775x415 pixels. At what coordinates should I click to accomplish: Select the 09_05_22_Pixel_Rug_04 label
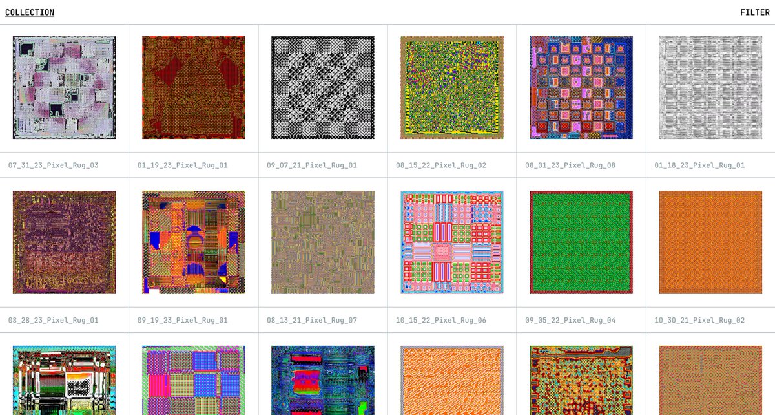point(570,321)
